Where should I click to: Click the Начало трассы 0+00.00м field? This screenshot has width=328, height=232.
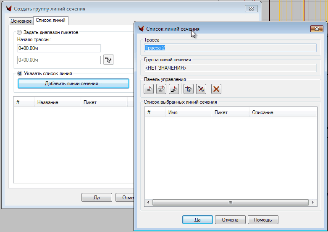click(x=59, y=48)
